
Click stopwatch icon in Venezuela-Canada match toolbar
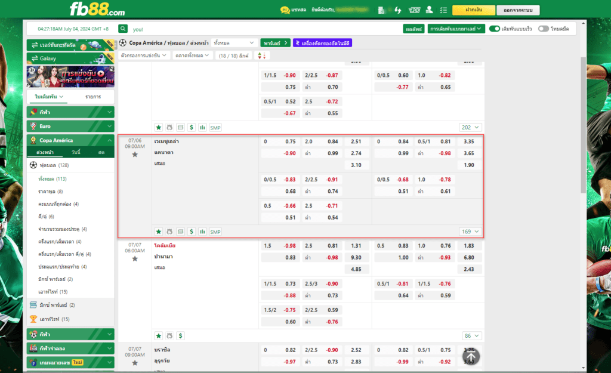(169, 232)
